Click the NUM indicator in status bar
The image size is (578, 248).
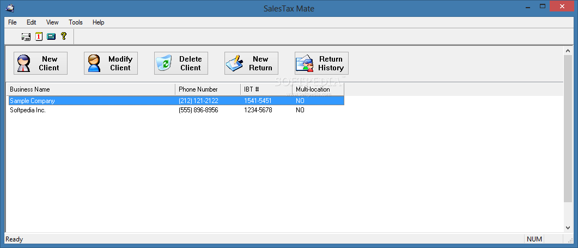[533, 239]
